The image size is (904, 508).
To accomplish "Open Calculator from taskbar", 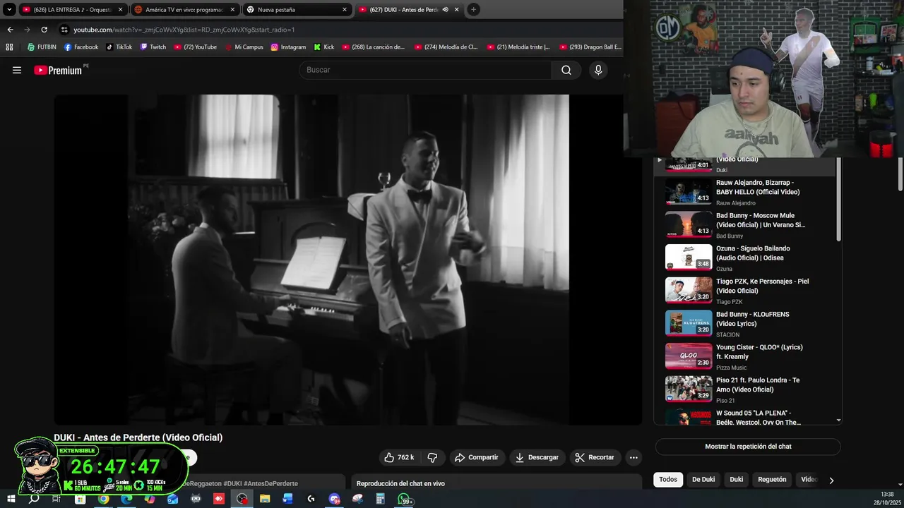I will pos(380,499).
